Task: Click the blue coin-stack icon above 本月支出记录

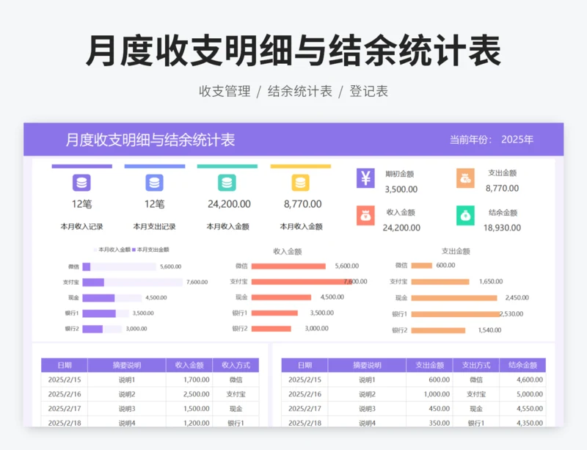Action: [154, 183]
